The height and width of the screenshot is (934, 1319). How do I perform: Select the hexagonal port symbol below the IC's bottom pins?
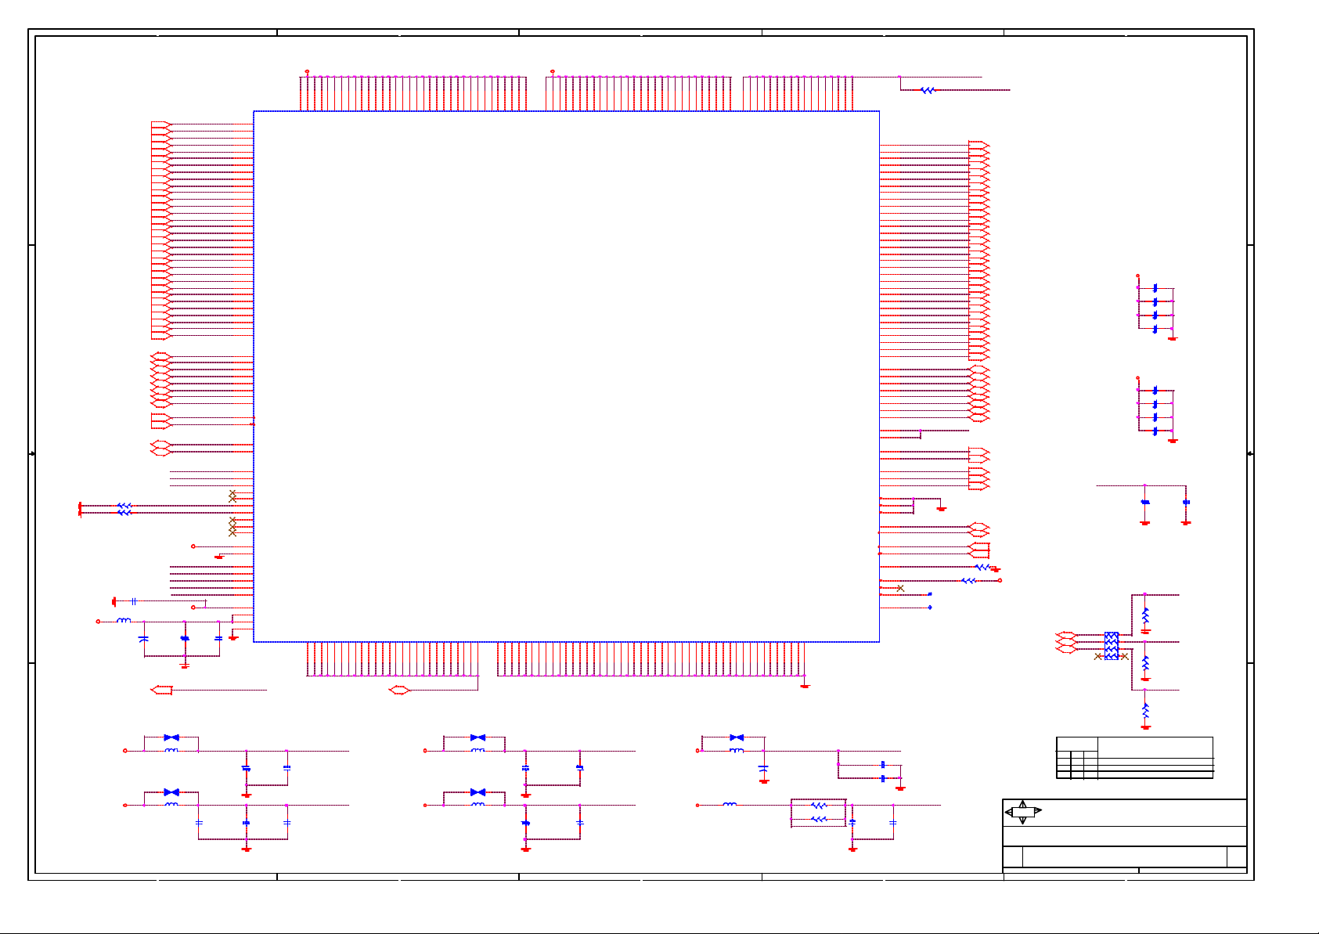pyautogui.click(x=399, y=690)
